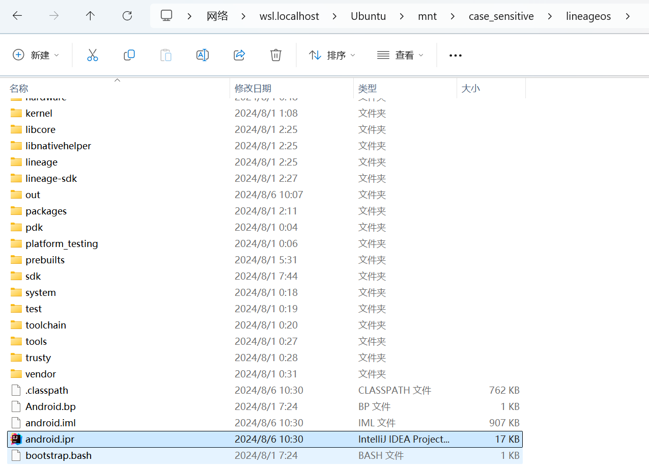Viewport: 649px width, 465px height.
Task: Select the packages folder icon
Action: [x=16, y=211]
